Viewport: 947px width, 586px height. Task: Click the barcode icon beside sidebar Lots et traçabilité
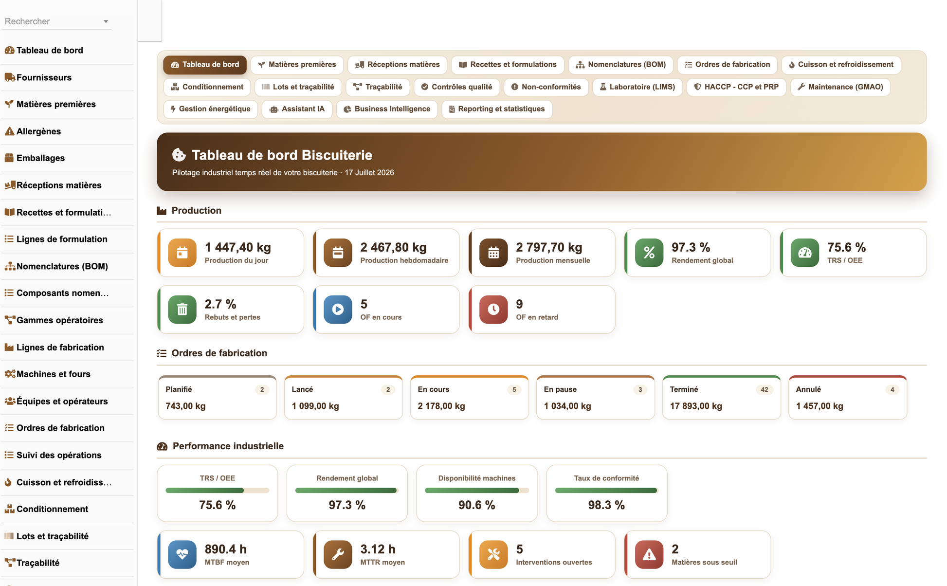(9, 536)
